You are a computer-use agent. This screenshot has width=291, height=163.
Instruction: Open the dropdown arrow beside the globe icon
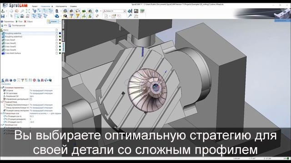(x=100, y=11)
